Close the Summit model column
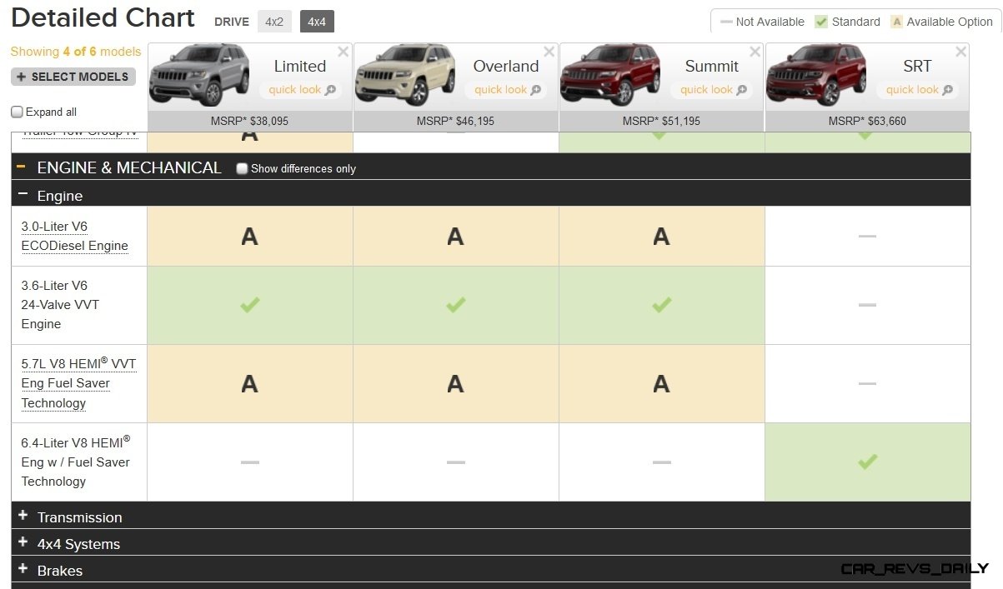Screen dimensions: 1003x589 coord(755,52)
